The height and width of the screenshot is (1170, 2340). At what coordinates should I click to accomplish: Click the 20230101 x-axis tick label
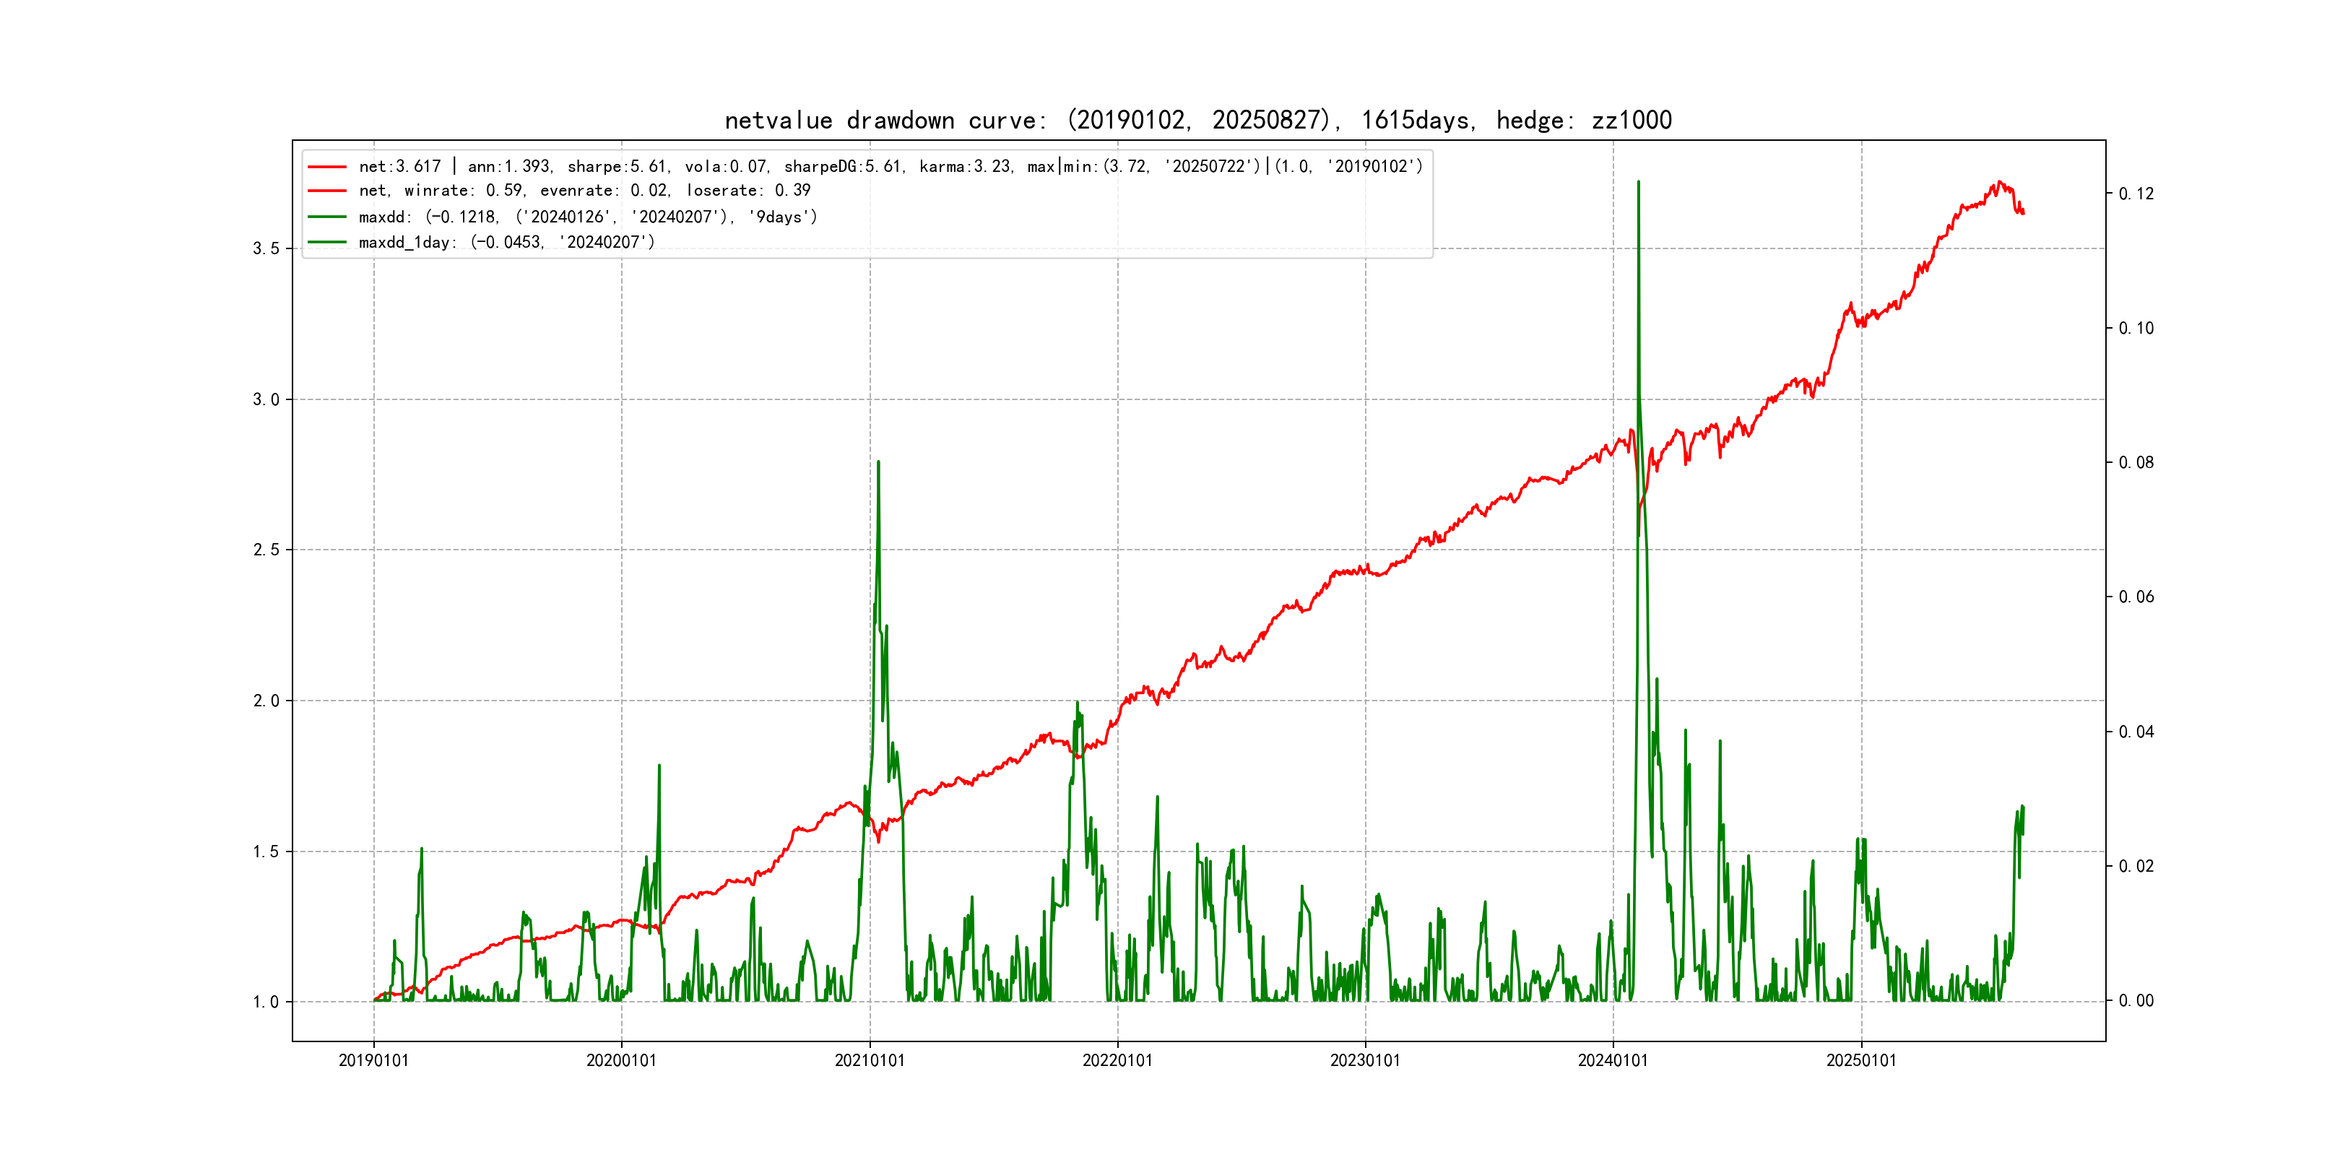coord(1365,1061)
